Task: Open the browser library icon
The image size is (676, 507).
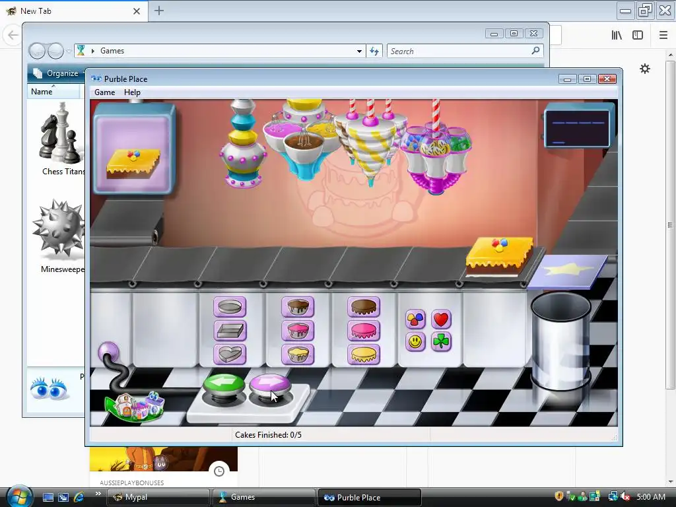Action: tap(617, 35)
